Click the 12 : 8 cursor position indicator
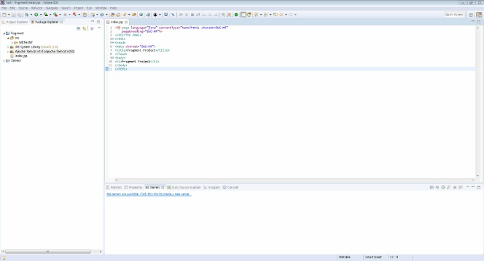This screenshot has width=484, height=261. point(394,257)
